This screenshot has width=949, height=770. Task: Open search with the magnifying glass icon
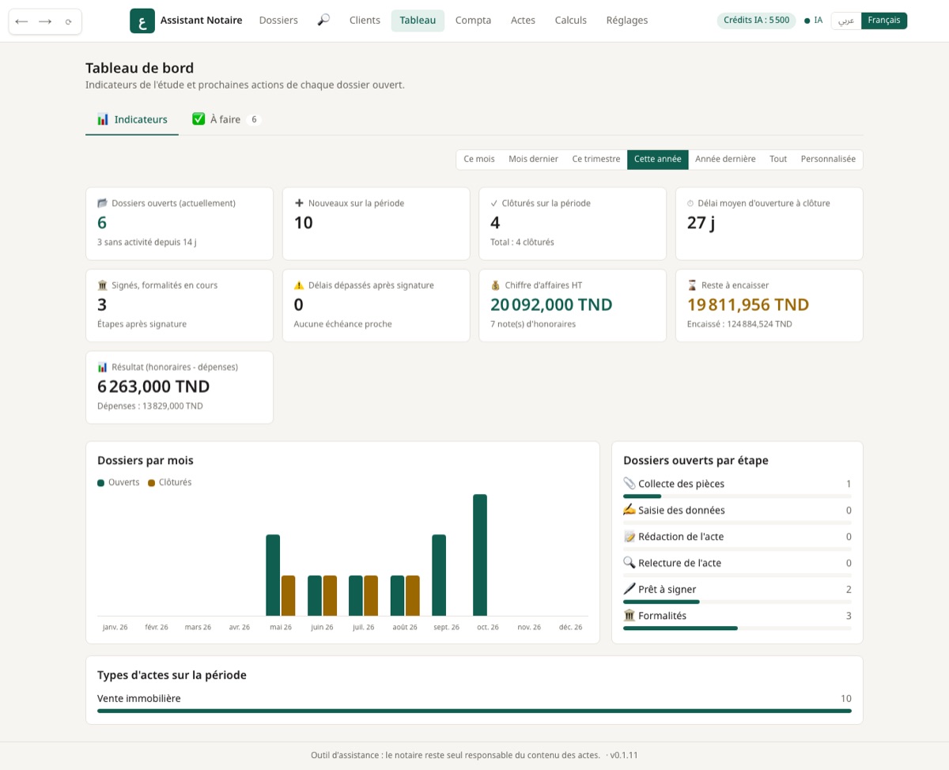click(x=323, y=21)
